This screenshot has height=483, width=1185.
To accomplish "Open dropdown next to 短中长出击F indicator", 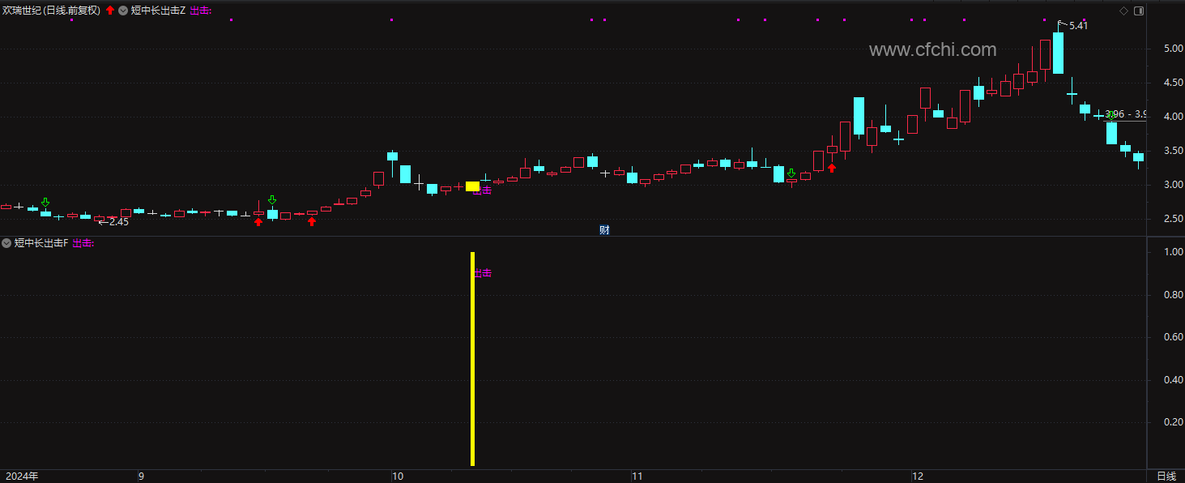I will (x=6, y=242).
